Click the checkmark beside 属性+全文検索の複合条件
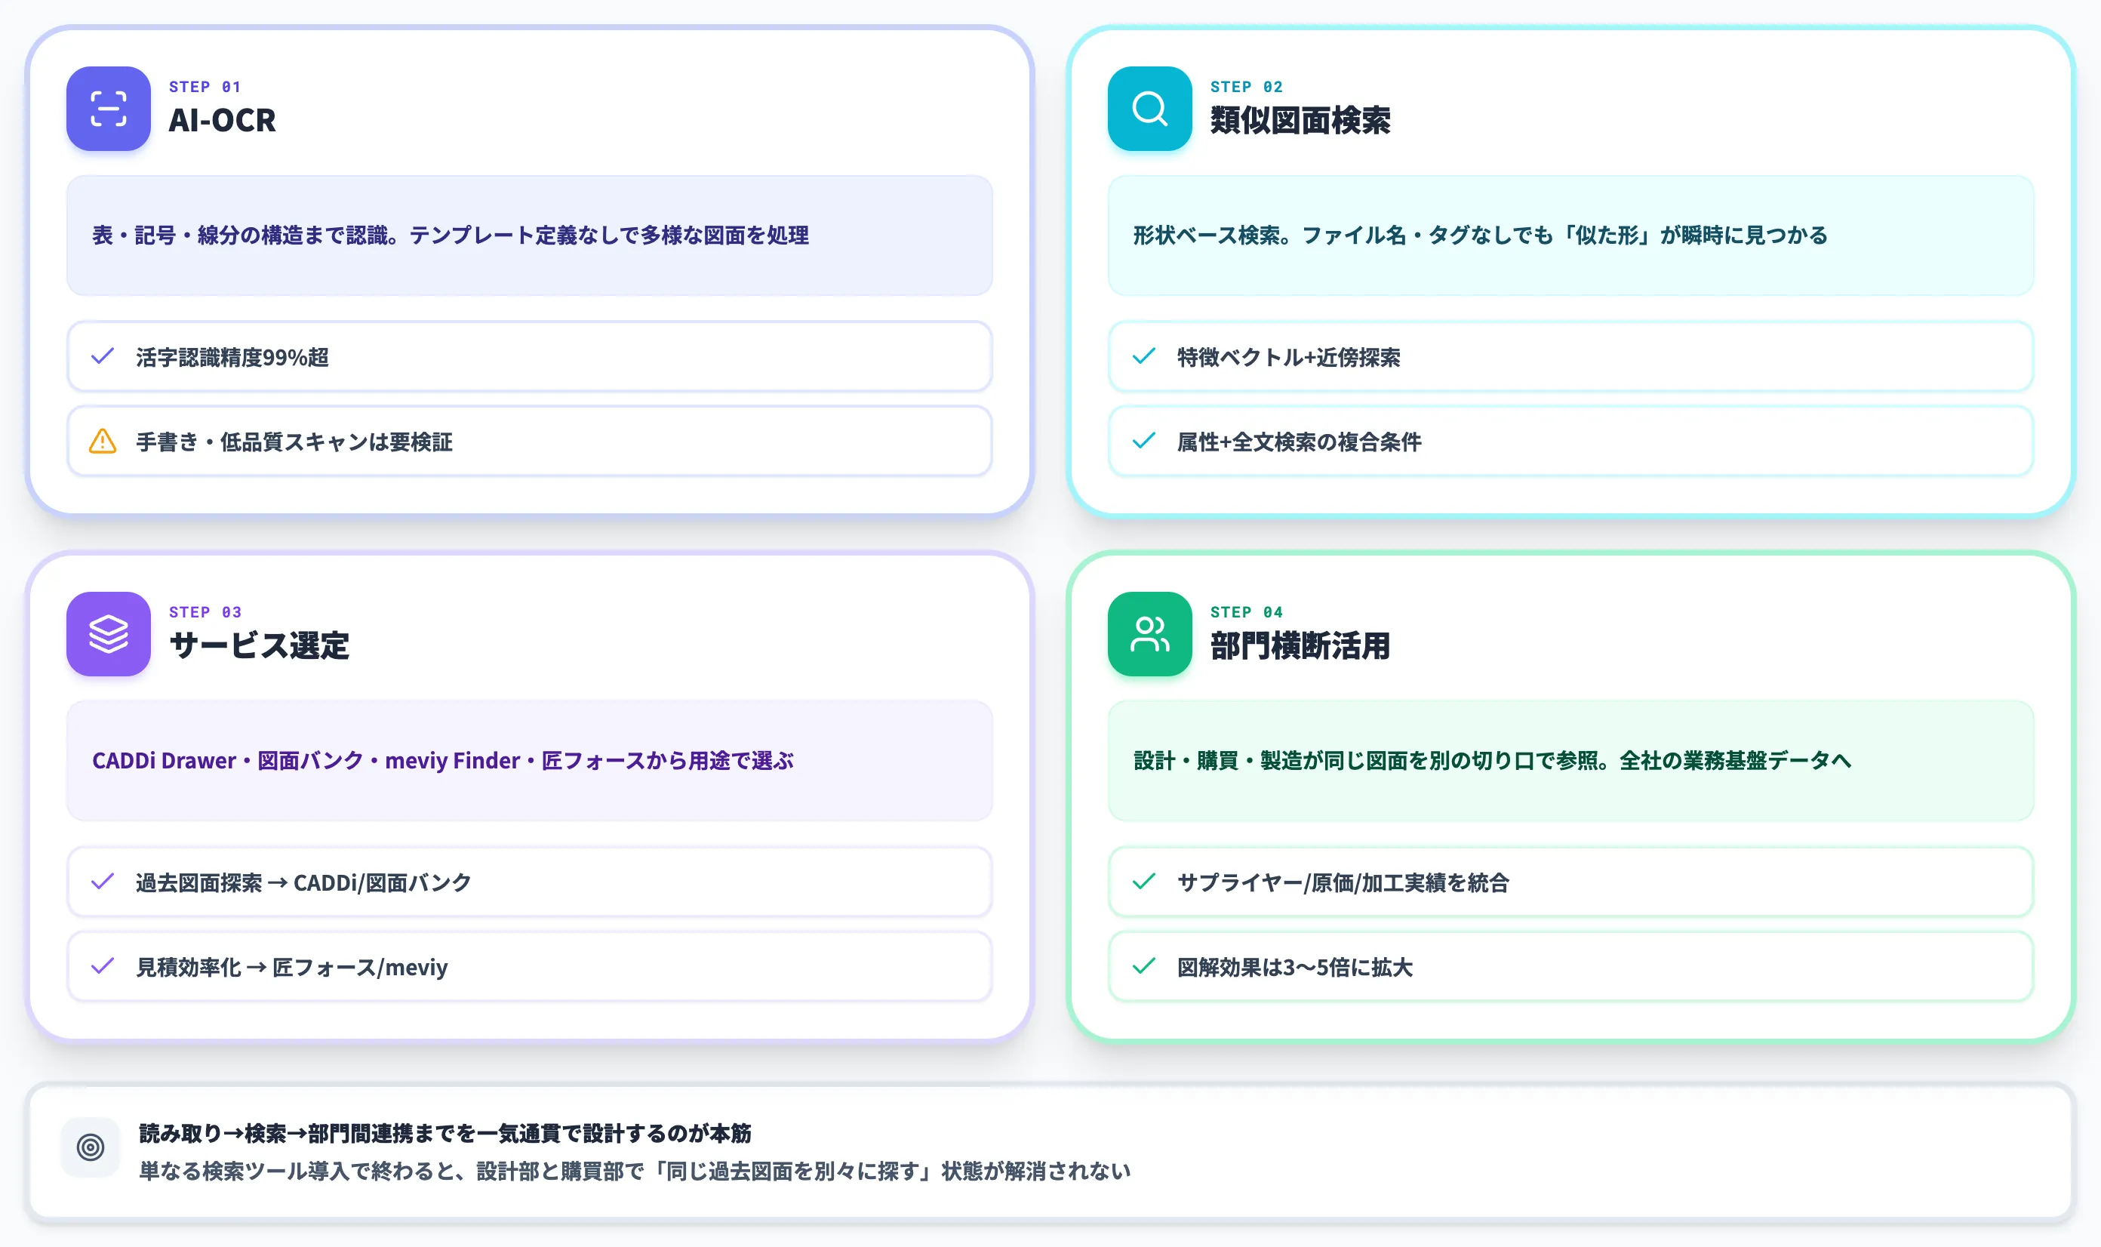Image resolution: width=2101 pixels, height=1247 pixels. 1143,441
